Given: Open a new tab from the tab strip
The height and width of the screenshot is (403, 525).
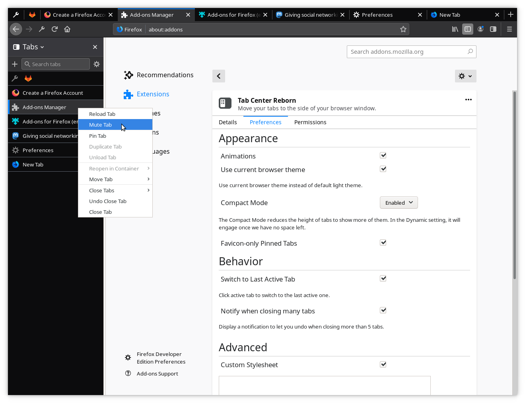Looking at the screenshot, I should pyautogui.click(x=511, y=15).
